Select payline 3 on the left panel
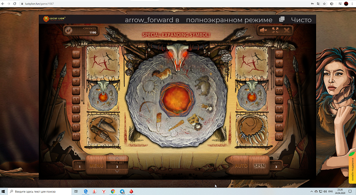The image size is (356, 195). click(76, 63)
